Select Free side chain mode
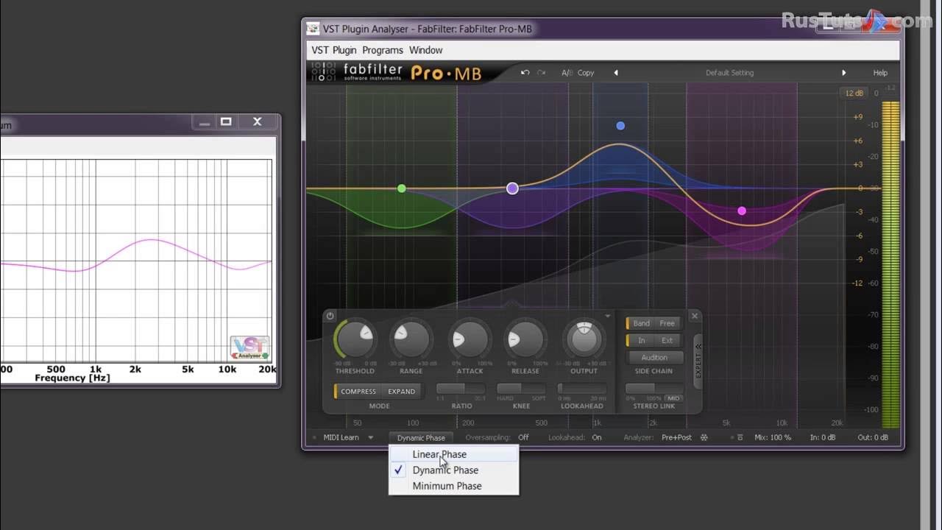This screenshot has width=942, height=530. coord(667,323)
